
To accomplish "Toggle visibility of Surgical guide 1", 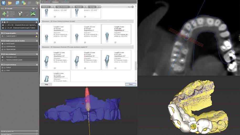I will [x=2, y=36].
